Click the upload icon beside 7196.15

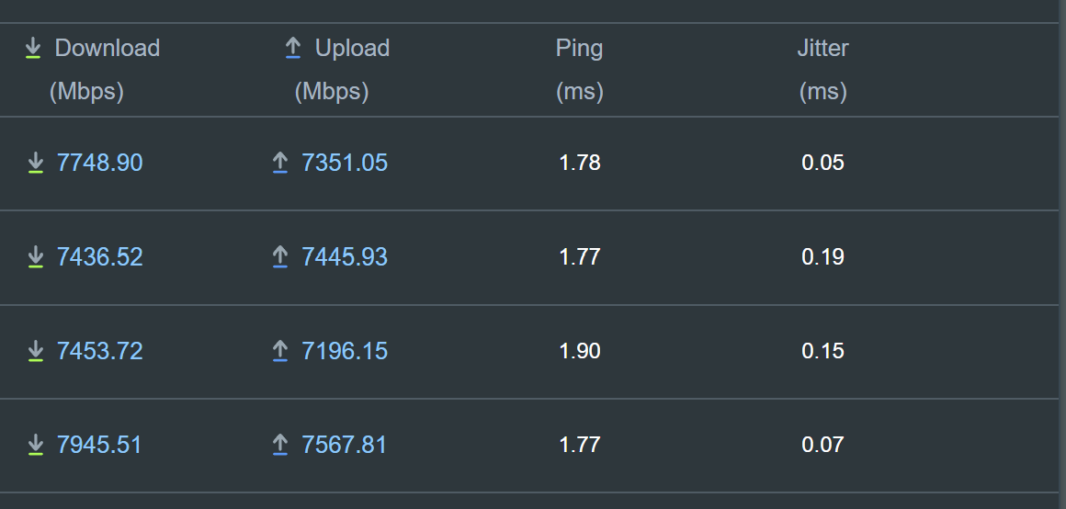click(280, 351)
